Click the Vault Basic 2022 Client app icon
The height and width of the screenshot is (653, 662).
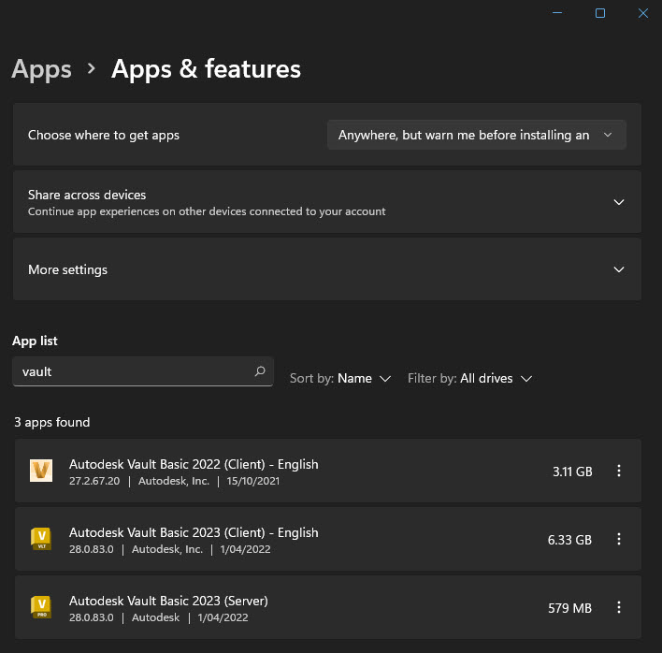pyautogui.click(x=41, y=471)
